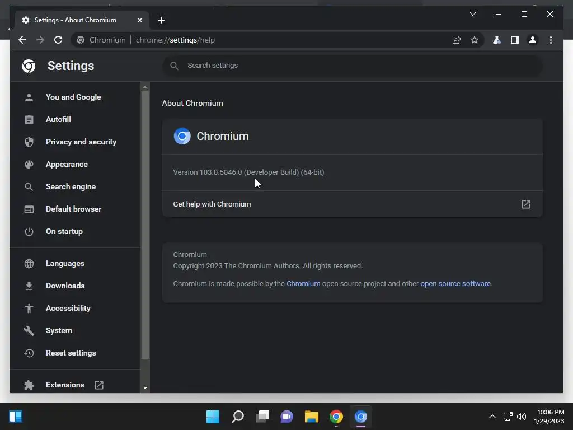The image size is (573, 430).
Task: Open Downloads settings
Action: coord(76,286)
